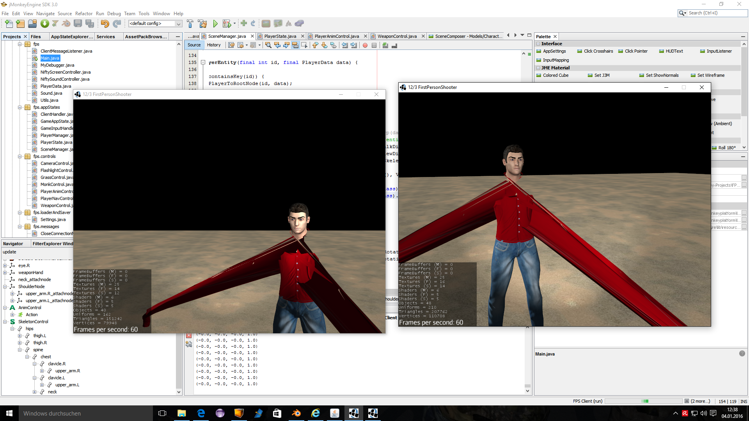Click the New File toolbar icon

(9, 24)
